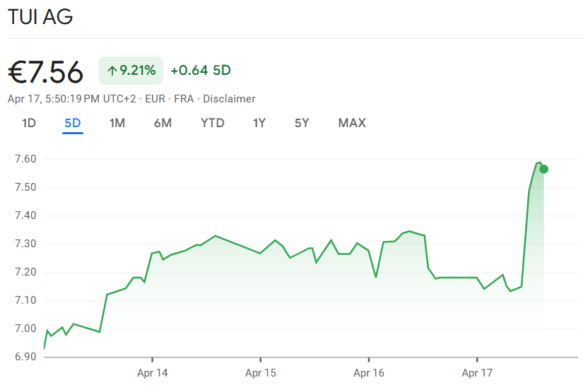The image size is (583, 385).
Task: Show the 1M chart range
Action: (117, 123)
